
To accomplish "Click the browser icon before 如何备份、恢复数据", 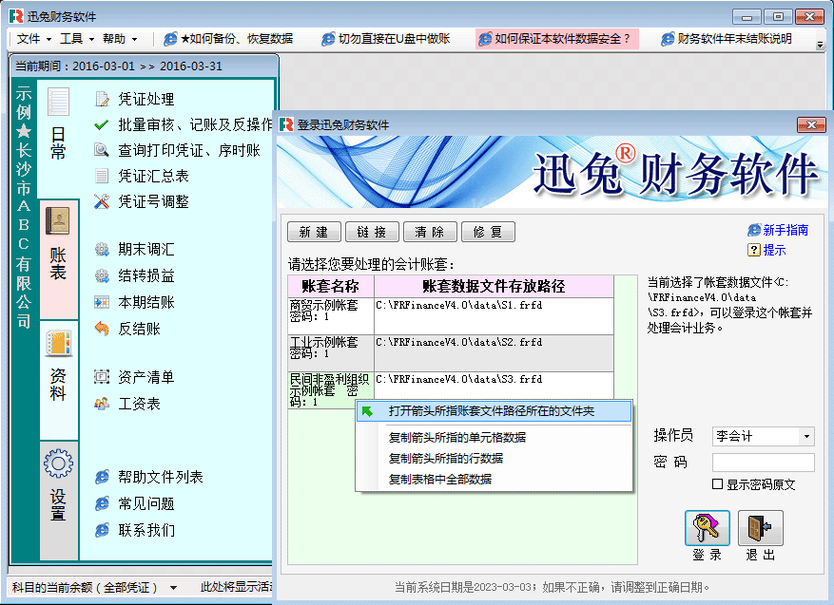I will click(170, 39).
